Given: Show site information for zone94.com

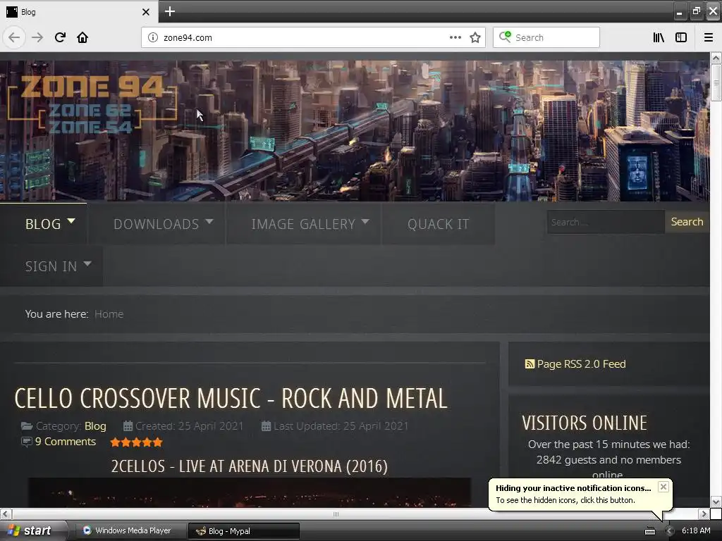Looking at the screenshot, I should point(153,37).
